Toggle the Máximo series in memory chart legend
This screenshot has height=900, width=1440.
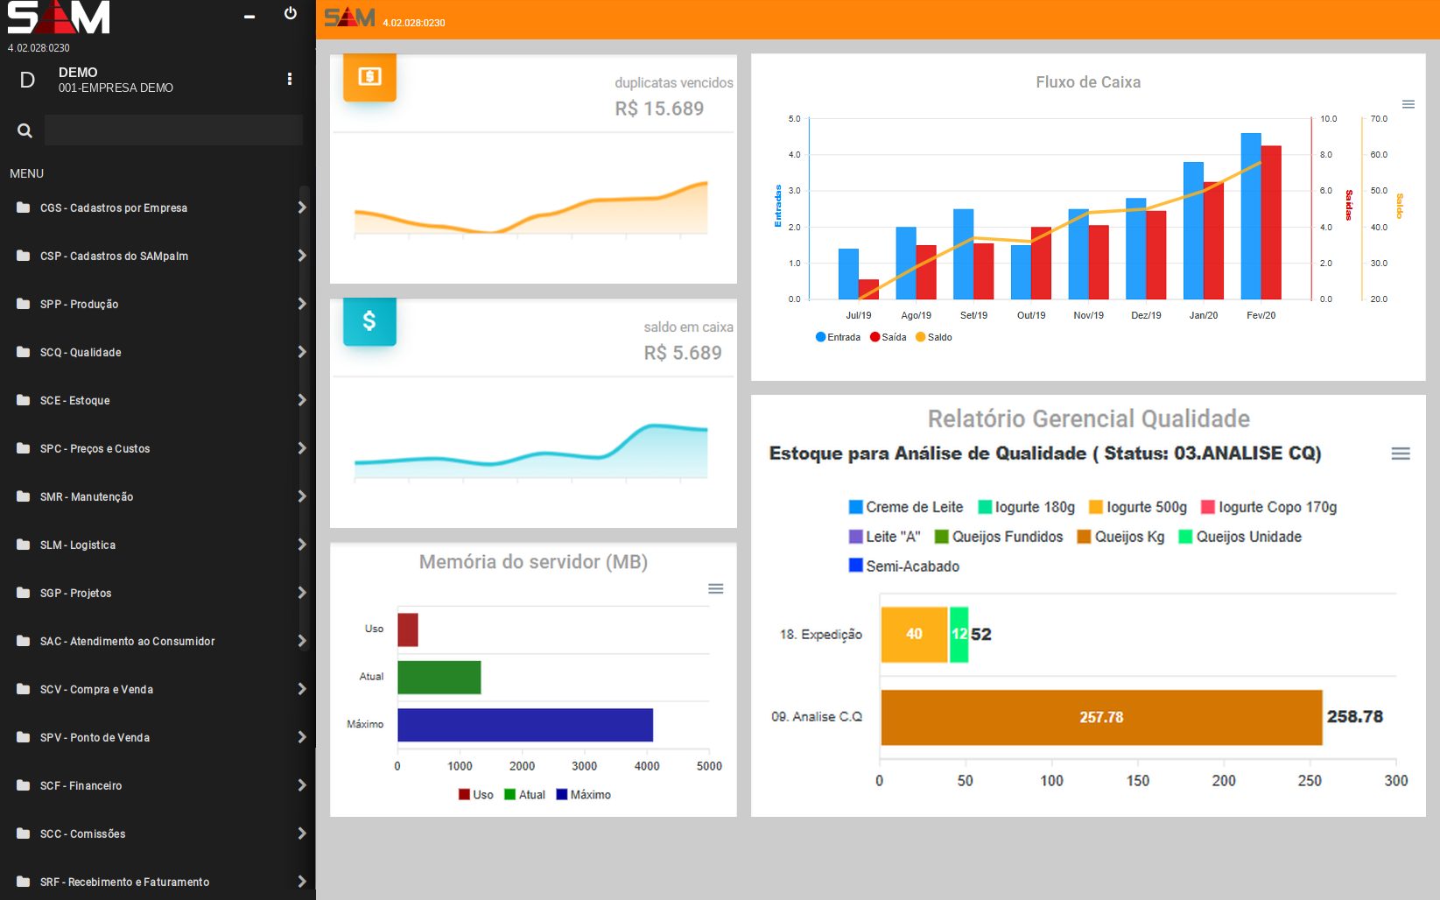(583, 795)
